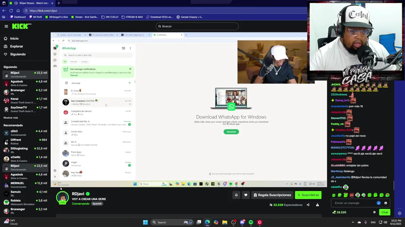Open Agusbob channel under Siguiendo
The image size is (405, 227).
[x=25, y=83]
